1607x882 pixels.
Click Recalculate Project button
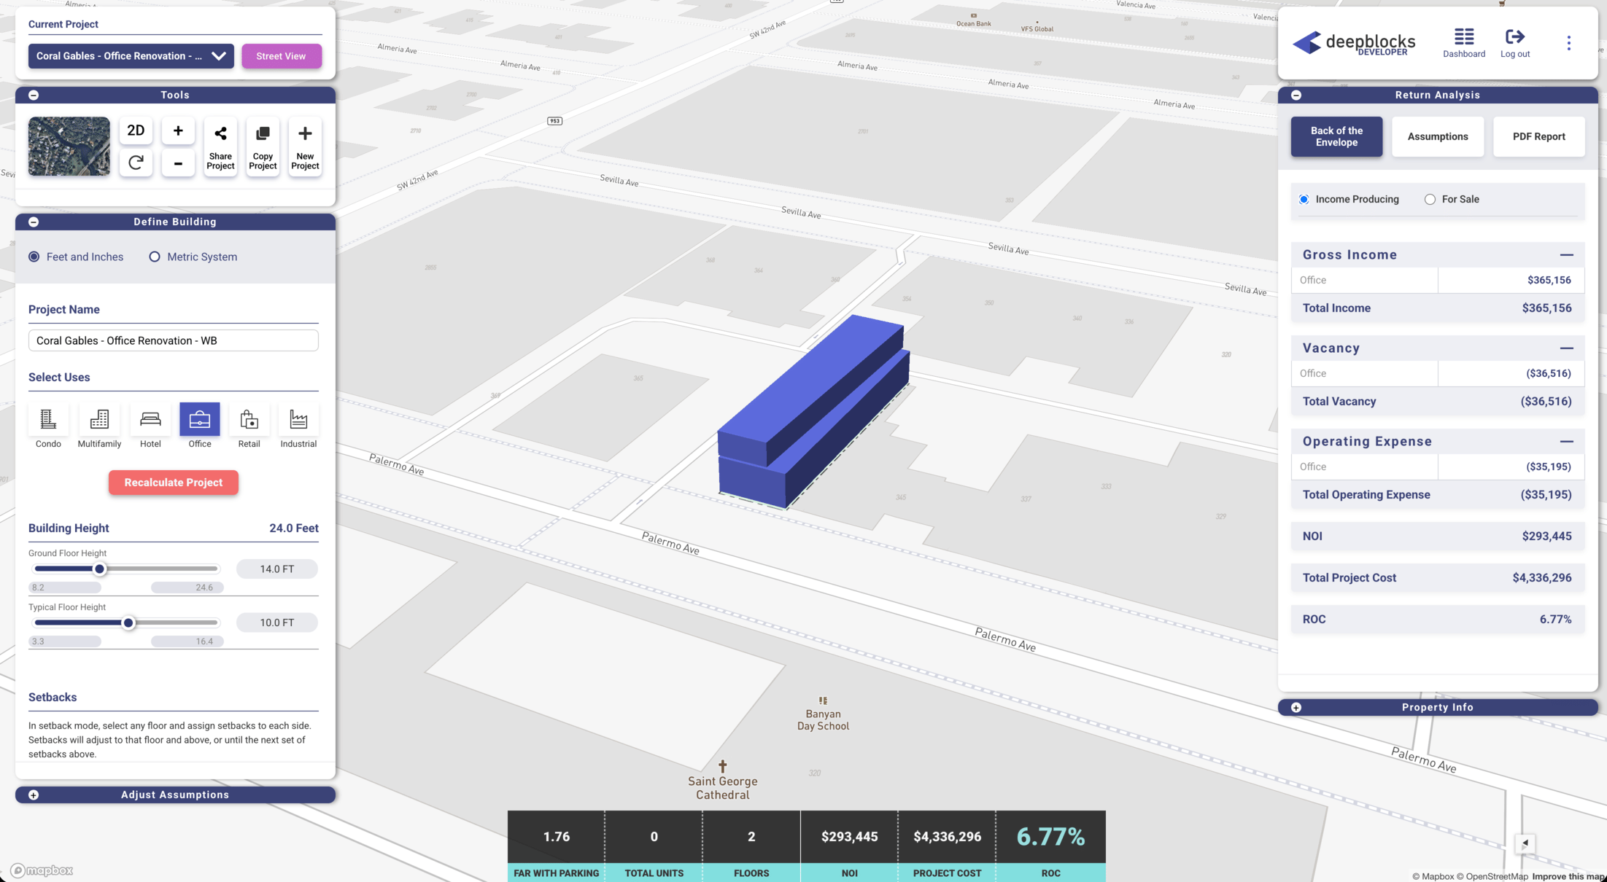tap(174, 483)
